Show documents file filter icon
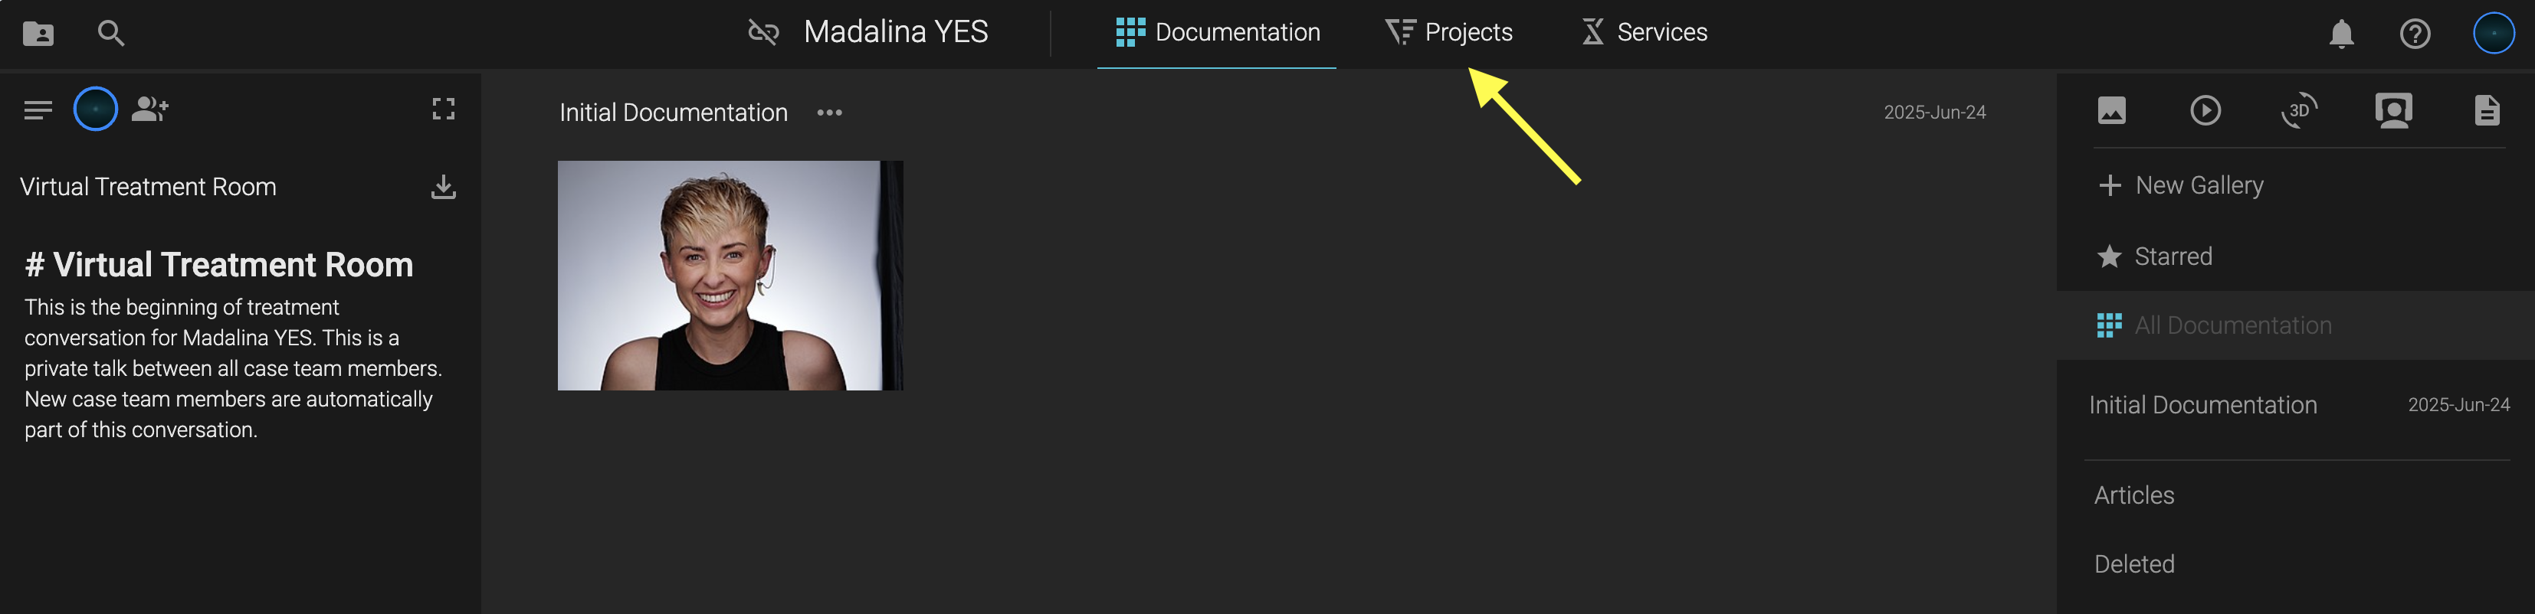 coord(2487,110)
